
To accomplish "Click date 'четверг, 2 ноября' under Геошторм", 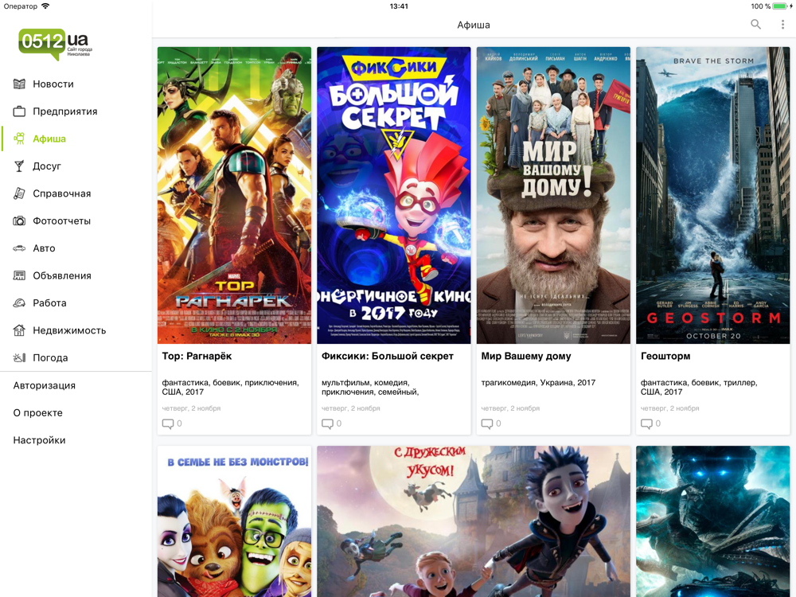I will pyautogui.click(x=669, y=408).
